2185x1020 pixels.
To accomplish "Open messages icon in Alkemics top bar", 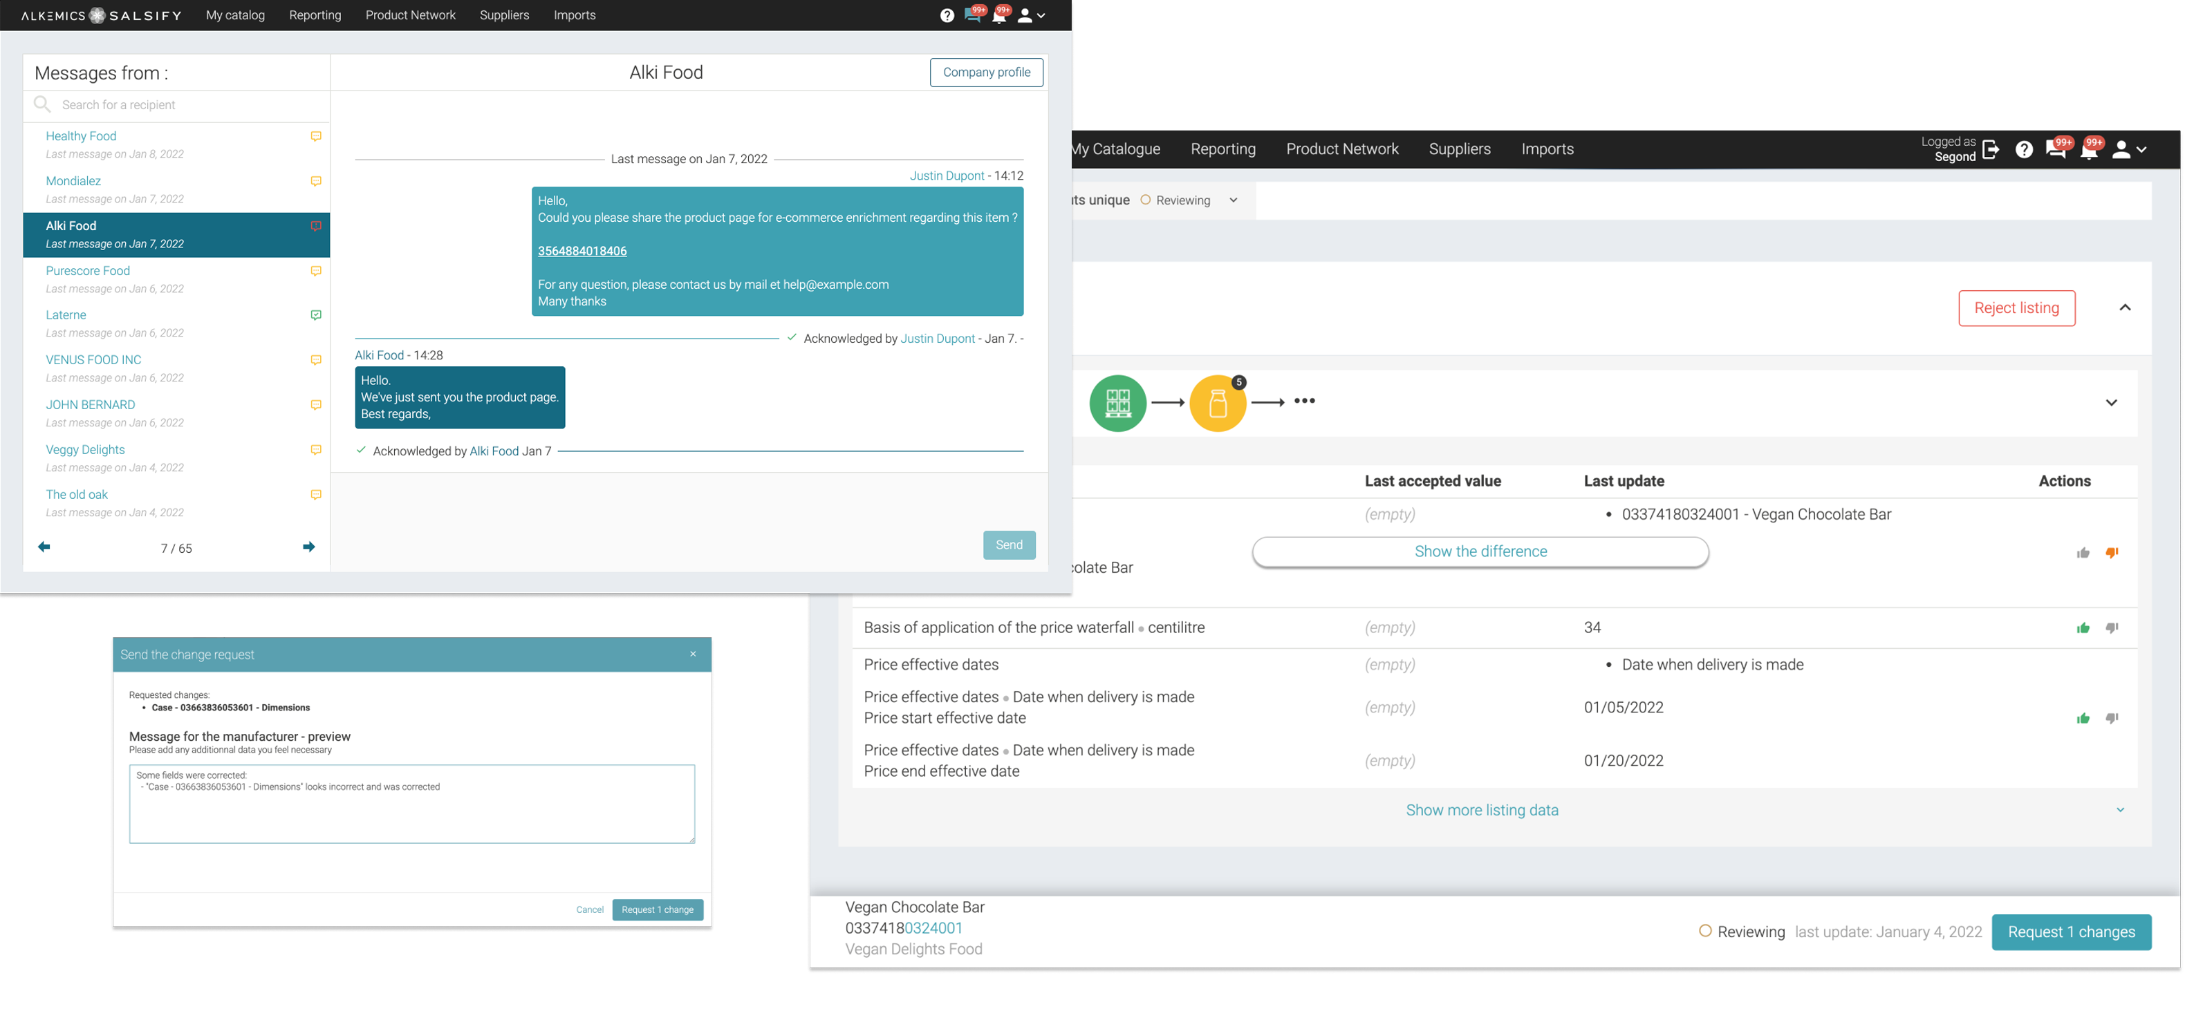I will point(972,15).
